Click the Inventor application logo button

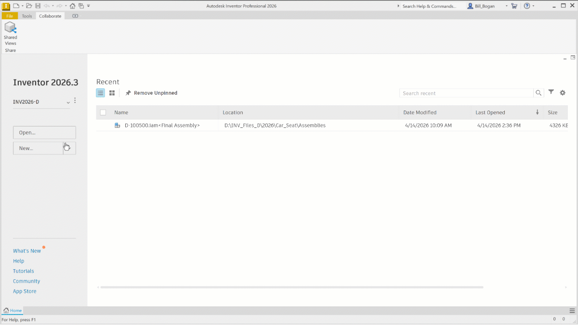6,6
